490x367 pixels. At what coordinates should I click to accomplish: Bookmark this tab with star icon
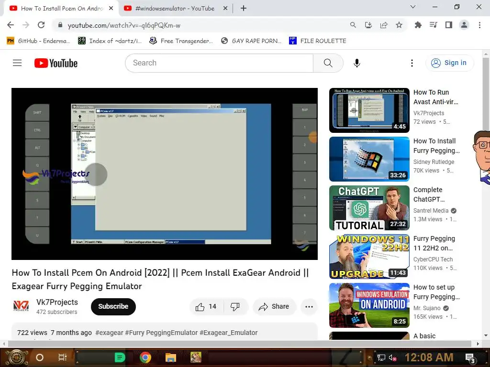(399, 25)
